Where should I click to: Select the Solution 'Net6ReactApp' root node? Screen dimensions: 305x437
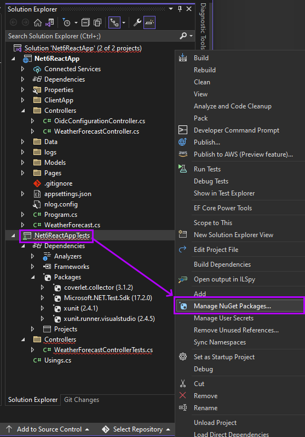click(x=83, y=48)
